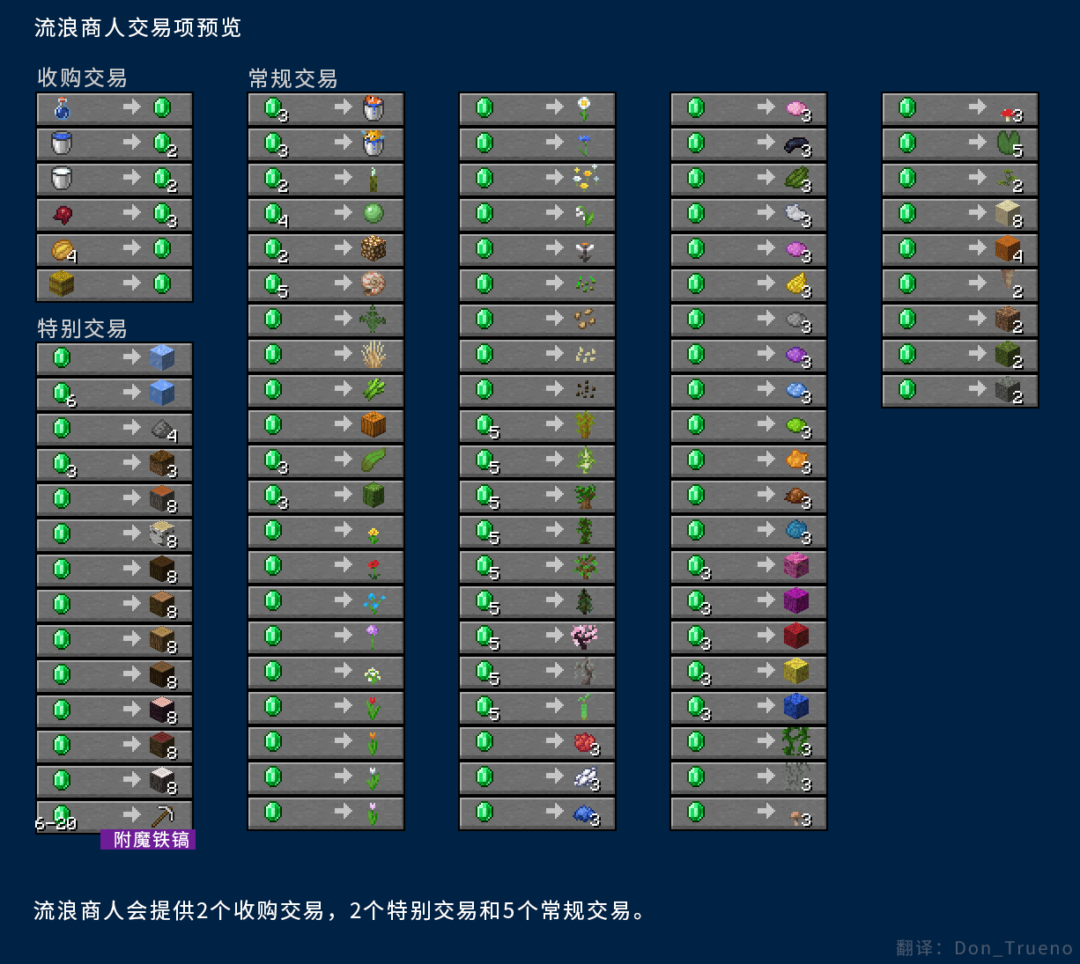This screenshot has height=964, width=1080.
Task: Select the blue cornflower icon
Action: coord(584,143)
